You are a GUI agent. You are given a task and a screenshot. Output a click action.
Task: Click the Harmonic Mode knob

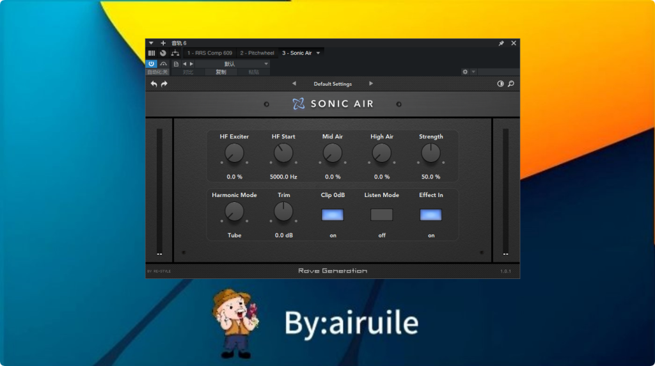(234, 212)
